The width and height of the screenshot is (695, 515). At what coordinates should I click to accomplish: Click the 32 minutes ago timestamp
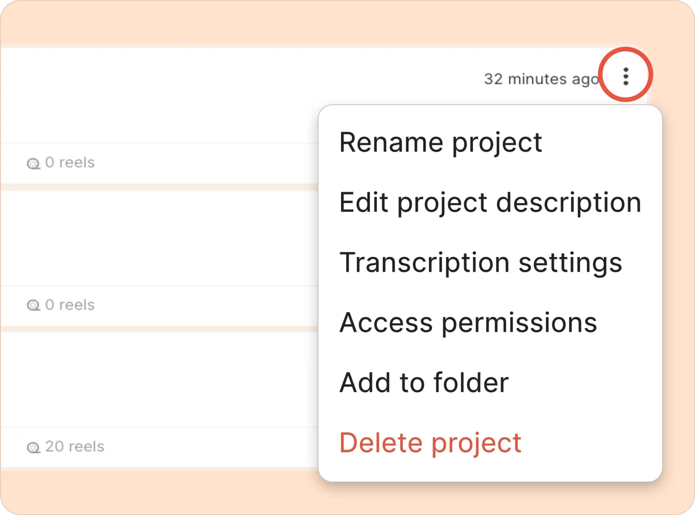pyautogui.click(x=541, y=79)
